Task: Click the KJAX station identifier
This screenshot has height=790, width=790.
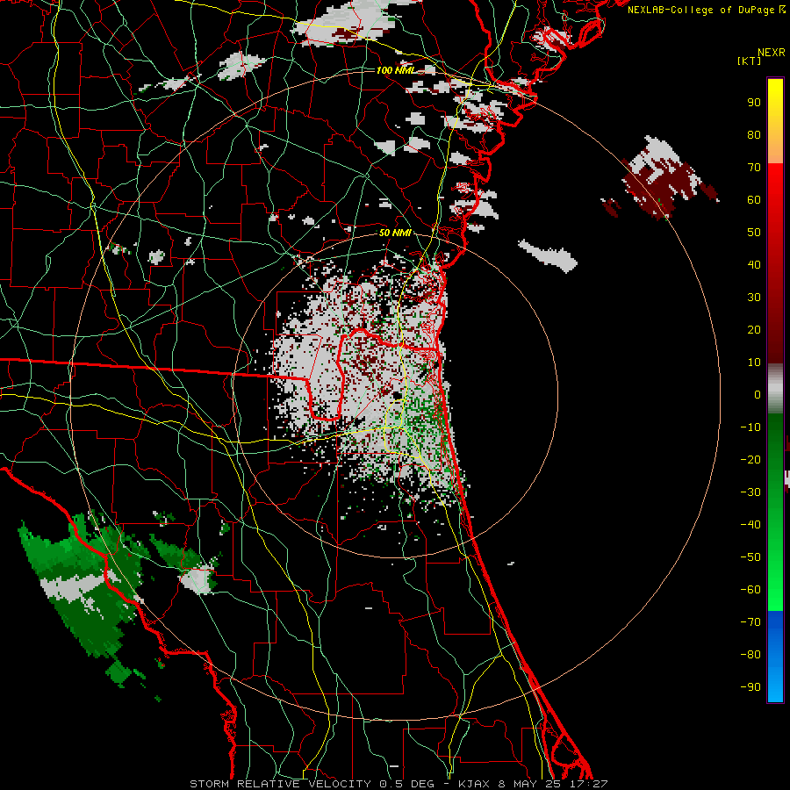Action: [474, 784]
